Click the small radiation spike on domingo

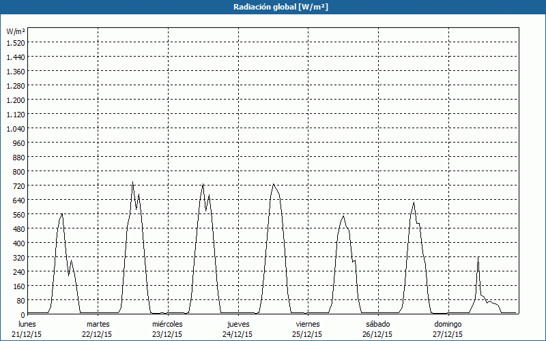tap(478, 258)
